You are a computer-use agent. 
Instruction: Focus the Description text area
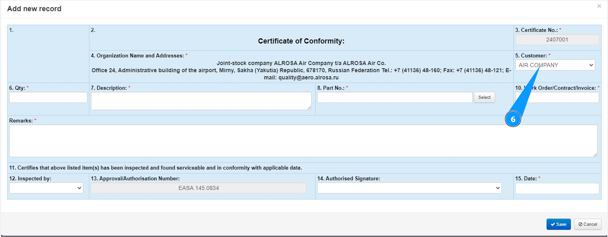201,101
